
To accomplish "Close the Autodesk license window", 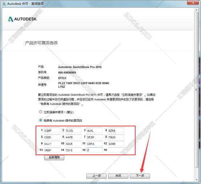I will (x=193, y=3).
